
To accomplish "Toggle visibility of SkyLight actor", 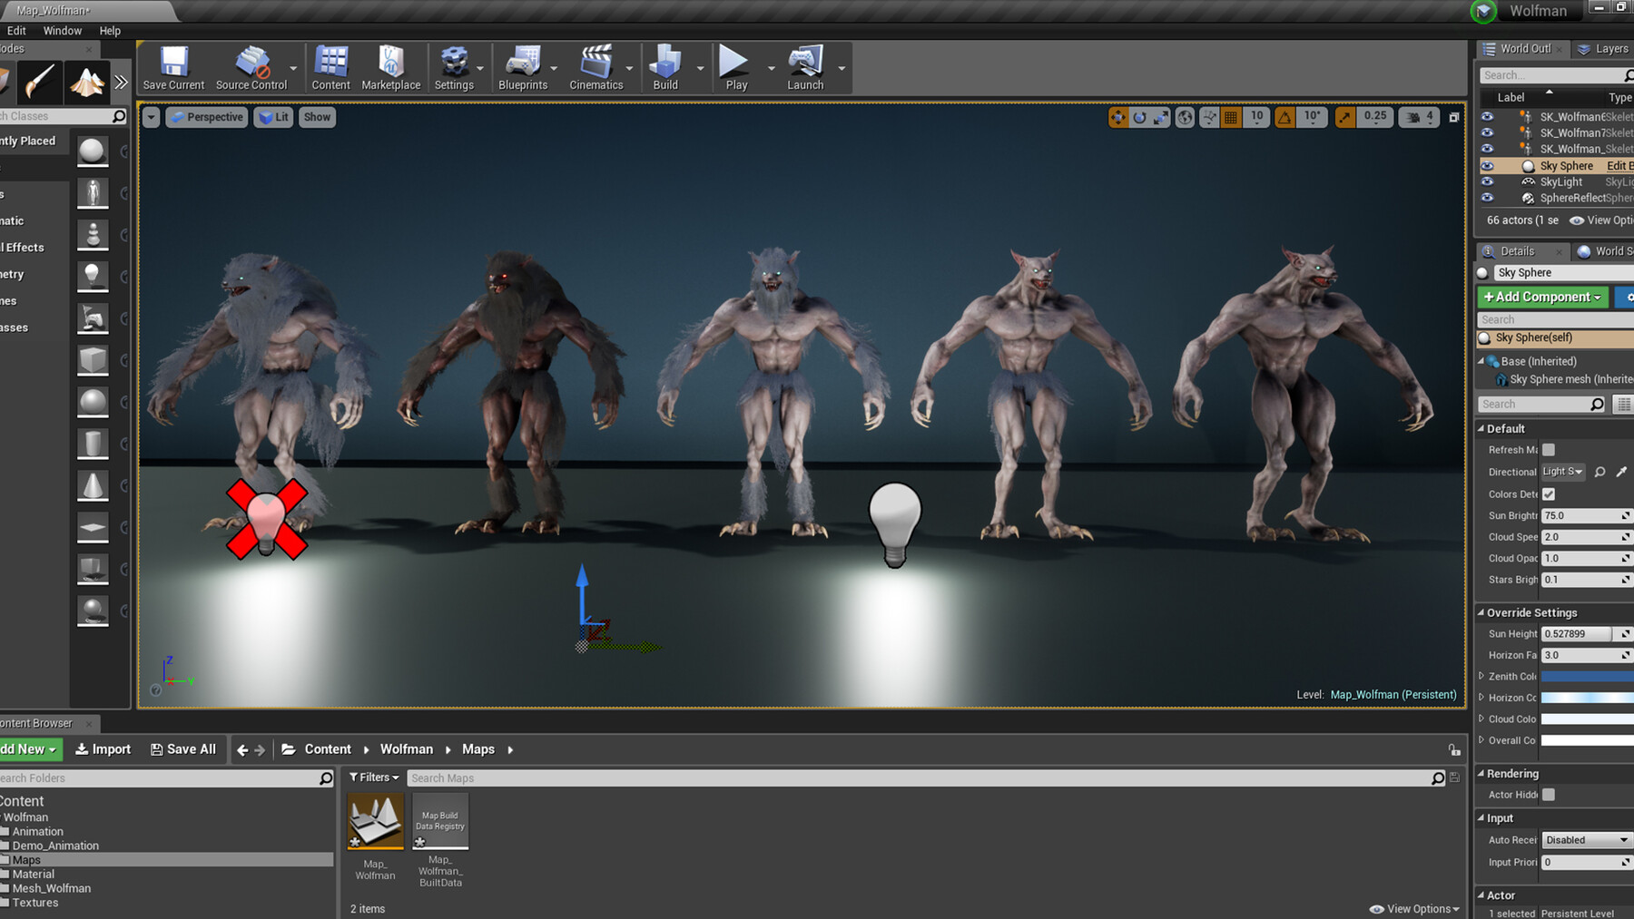I will point(1487,181).
